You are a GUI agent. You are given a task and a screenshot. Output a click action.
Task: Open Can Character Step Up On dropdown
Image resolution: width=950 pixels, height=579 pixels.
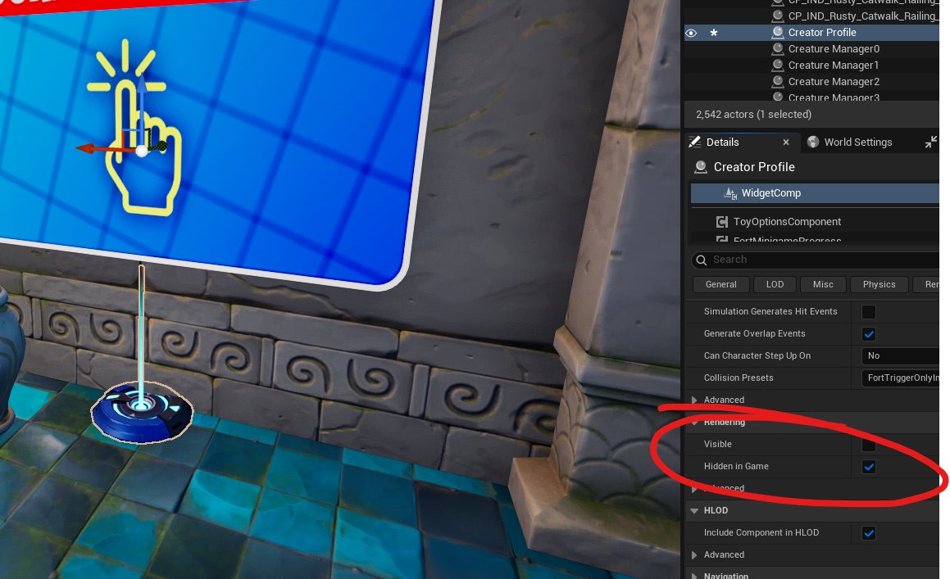(x=900, y=356)
